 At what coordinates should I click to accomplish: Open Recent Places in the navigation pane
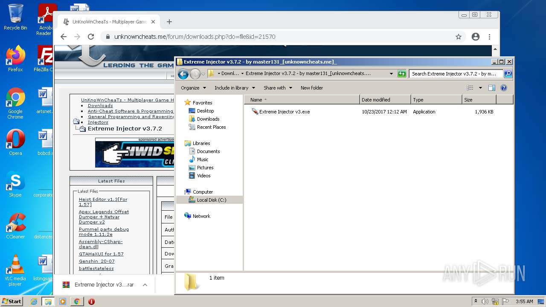[x=211, y=127]
